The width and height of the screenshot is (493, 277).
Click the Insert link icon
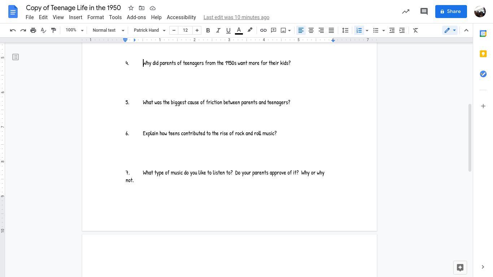pos(263,30)
